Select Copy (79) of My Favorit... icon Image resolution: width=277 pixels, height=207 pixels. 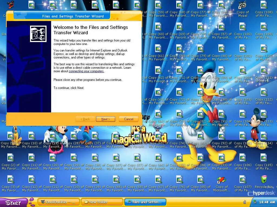200,48
